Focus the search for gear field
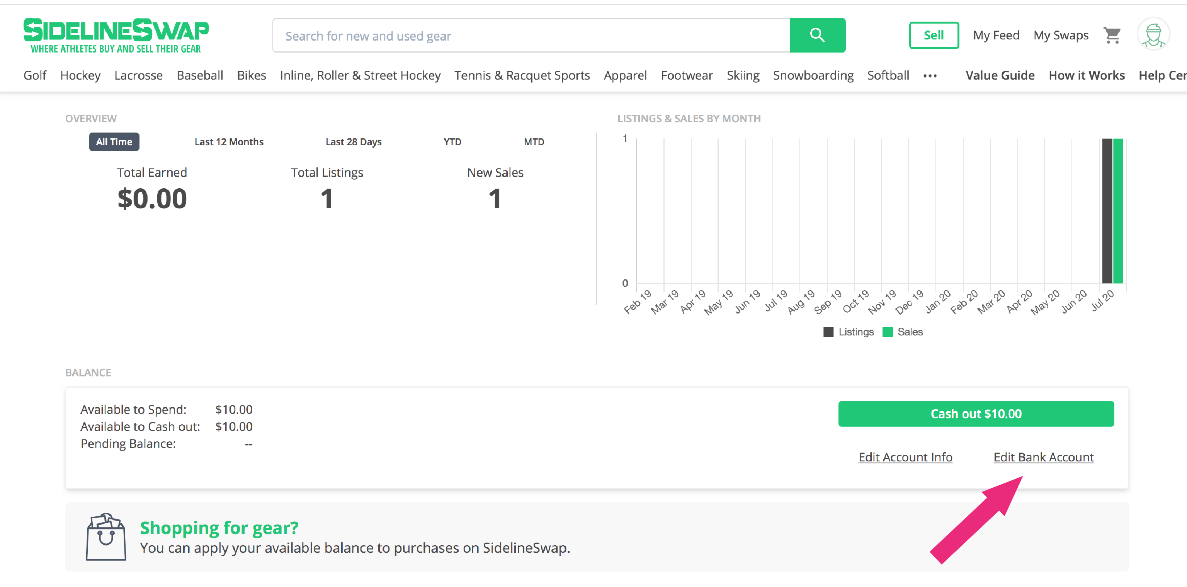 pyautogui.click(x=531, y=36)
